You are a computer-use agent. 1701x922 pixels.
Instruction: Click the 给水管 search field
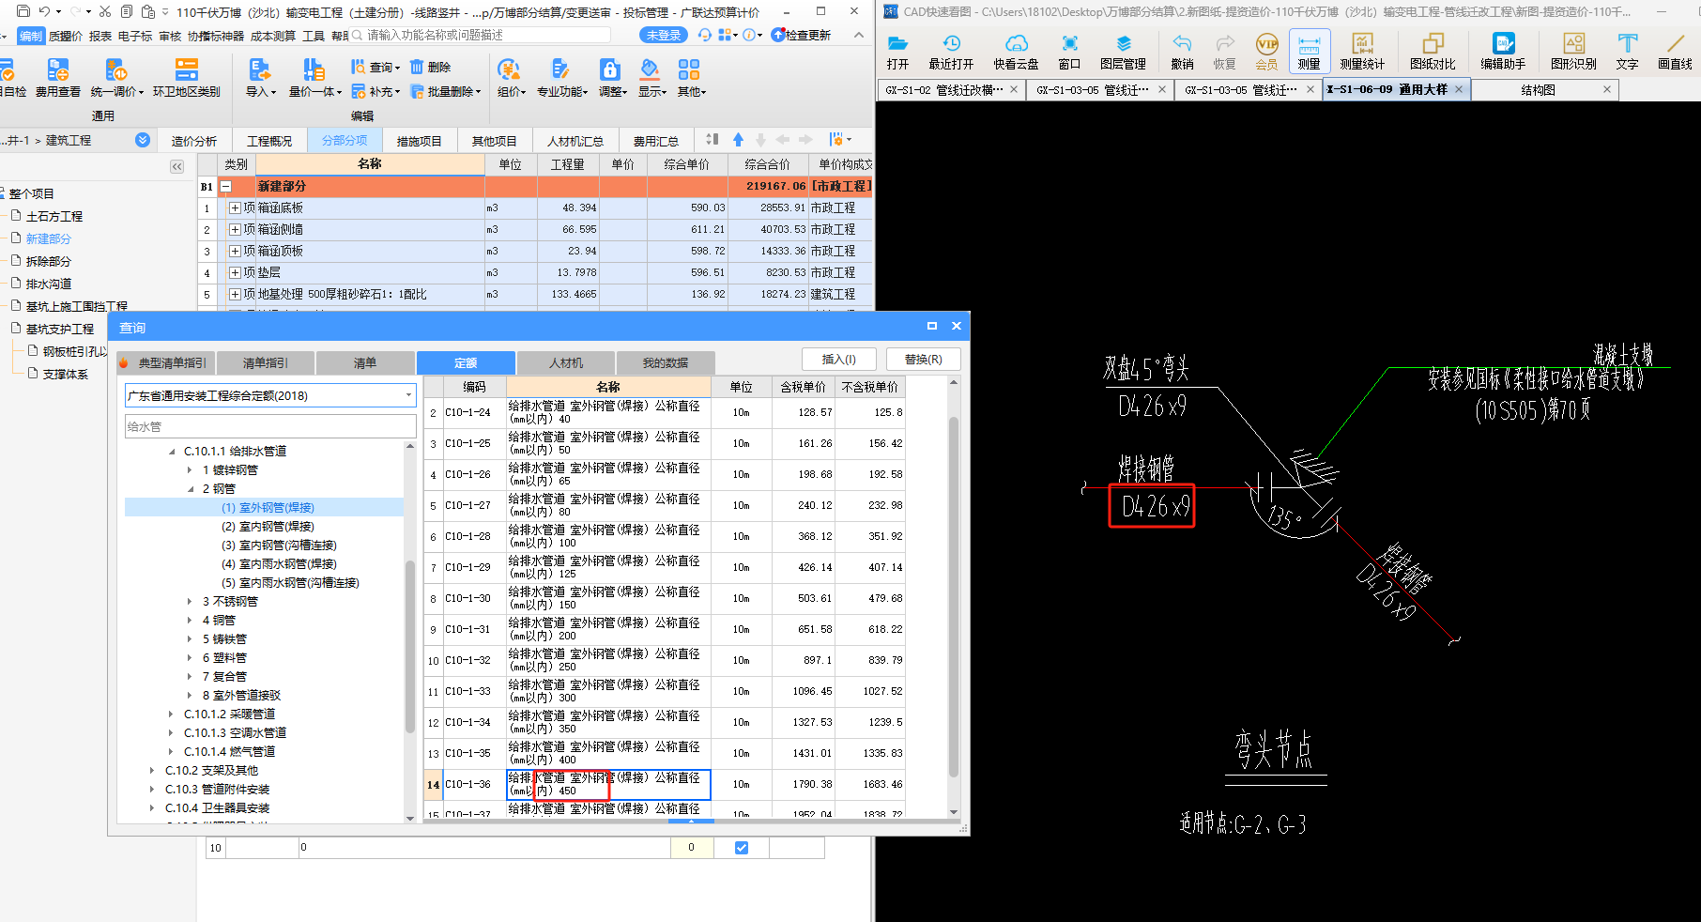(x=270, y=426)
